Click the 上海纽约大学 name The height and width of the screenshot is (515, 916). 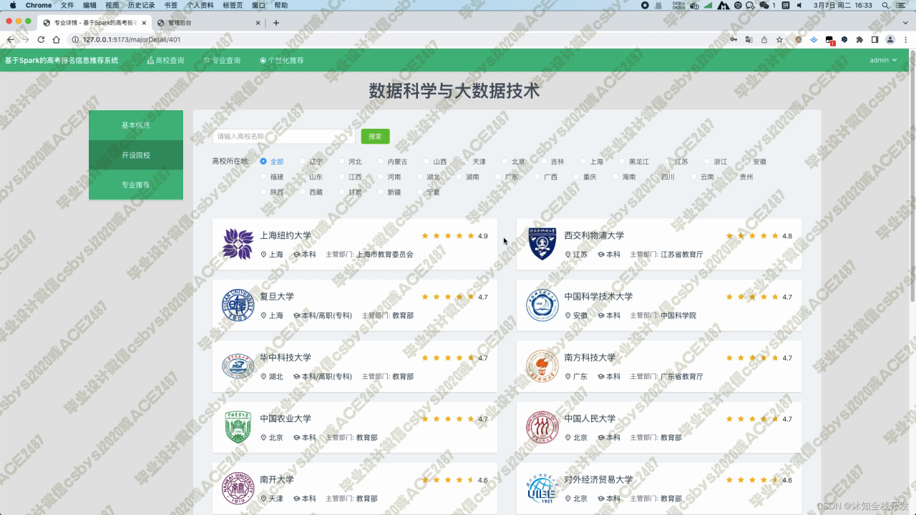tap(286, 235)
